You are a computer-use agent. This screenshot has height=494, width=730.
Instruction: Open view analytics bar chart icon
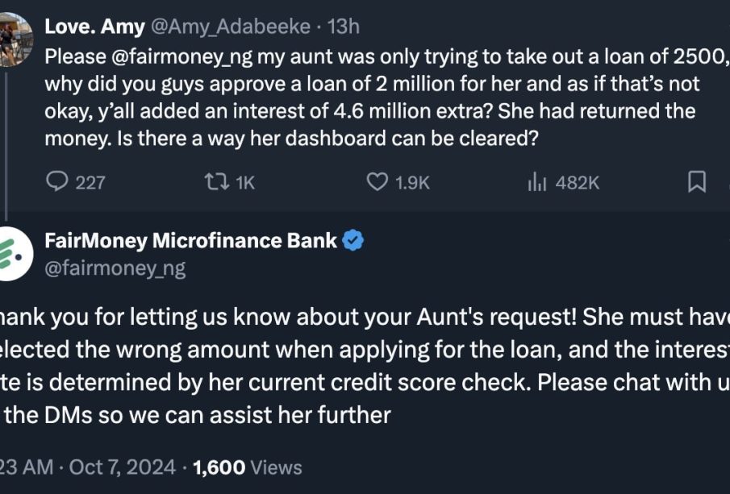537,183
